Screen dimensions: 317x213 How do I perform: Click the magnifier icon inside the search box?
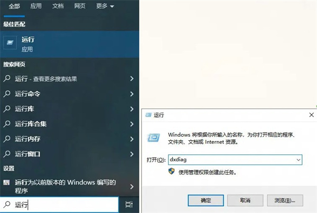tap(7, 205)
